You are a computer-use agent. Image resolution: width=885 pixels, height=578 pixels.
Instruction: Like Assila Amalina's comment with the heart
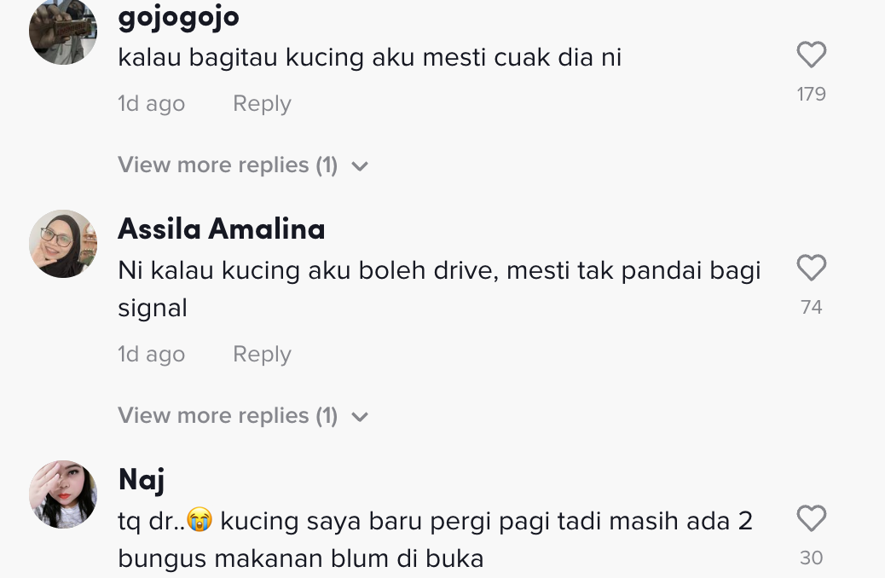[x=811, y=268]
